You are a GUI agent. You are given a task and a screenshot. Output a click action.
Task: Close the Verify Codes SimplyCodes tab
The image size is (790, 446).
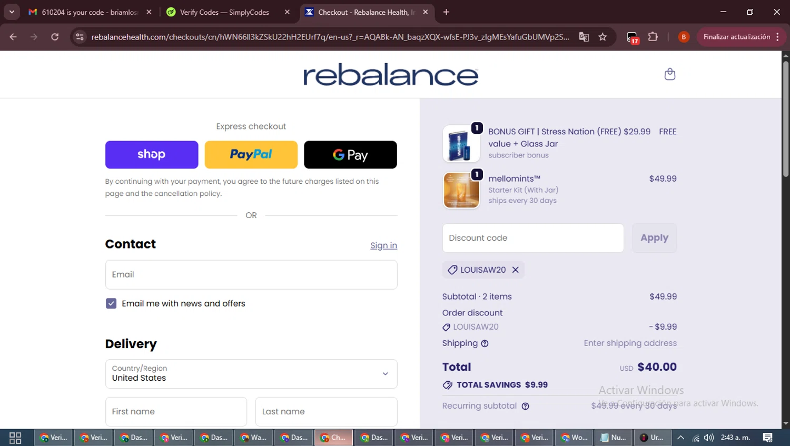287,12
